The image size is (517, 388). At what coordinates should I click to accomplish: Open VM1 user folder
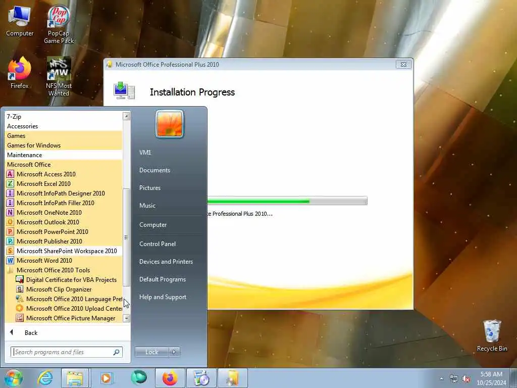(145, 153)
